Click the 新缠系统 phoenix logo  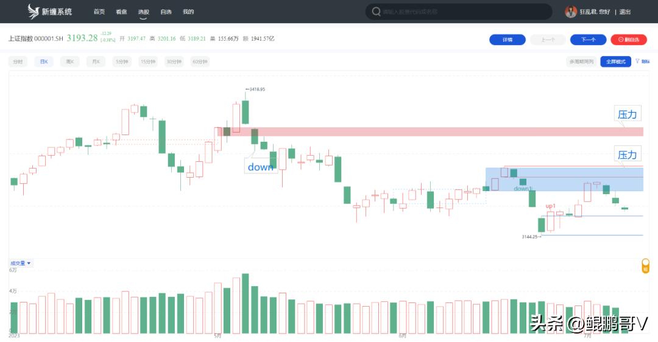tap(34, 11)
